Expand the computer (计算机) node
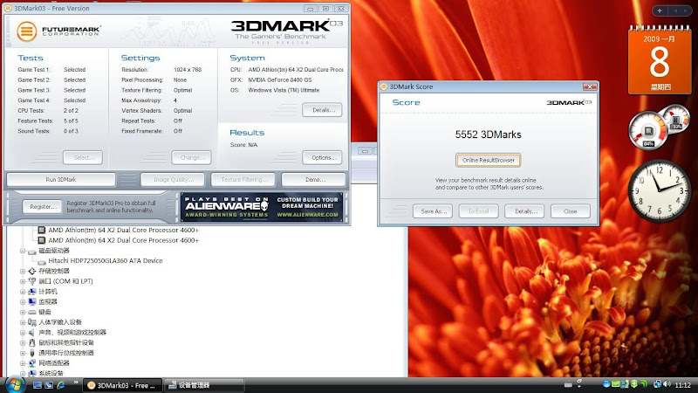 [23, 292]
